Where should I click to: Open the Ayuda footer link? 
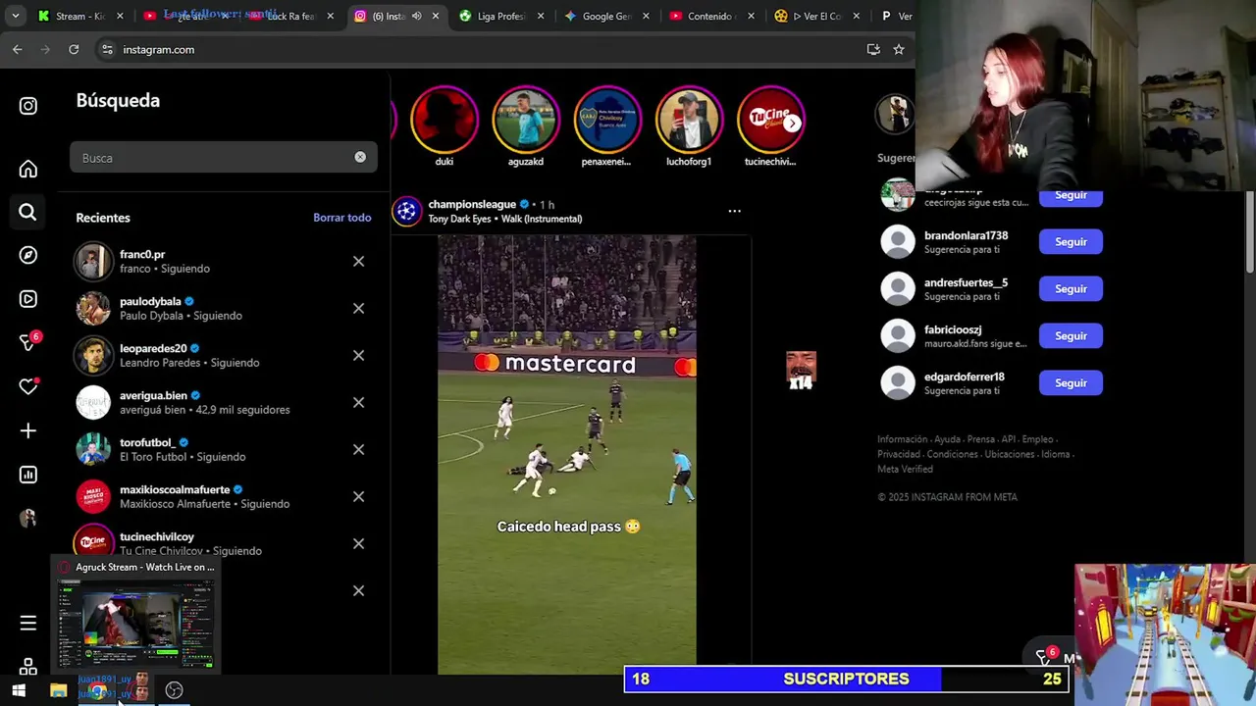click(x=947, y=439)
